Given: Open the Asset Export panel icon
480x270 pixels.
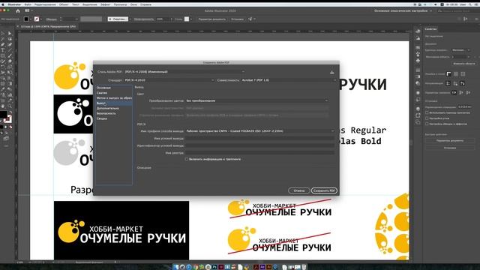Looking at the screenshot, I should click(418, 115).
